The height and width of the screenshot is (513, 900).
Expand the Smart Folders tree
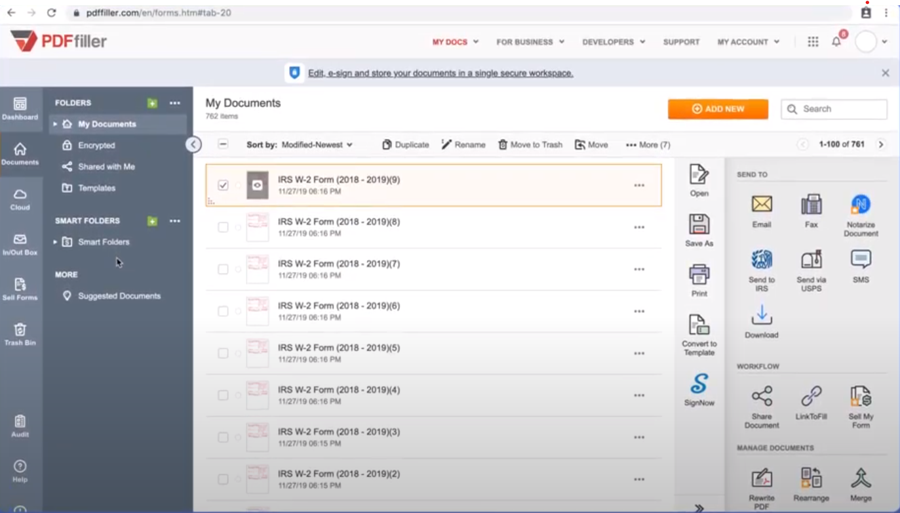tap(56, 242)
